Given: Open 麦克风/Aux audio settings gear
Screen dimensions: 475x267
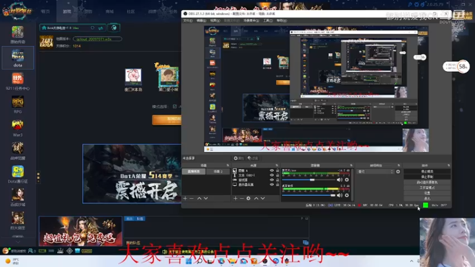Looking at the screenshot, I should 347,180.
